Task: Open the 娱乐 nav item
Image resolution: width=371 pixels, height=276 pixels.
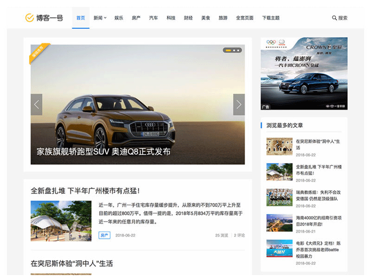Action: [x=119, y=18]
